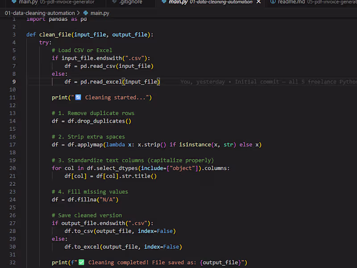The height and width of the screenshot is (268, 357).
Task: Close the active main.py tab
Action: tap(258, 2)
